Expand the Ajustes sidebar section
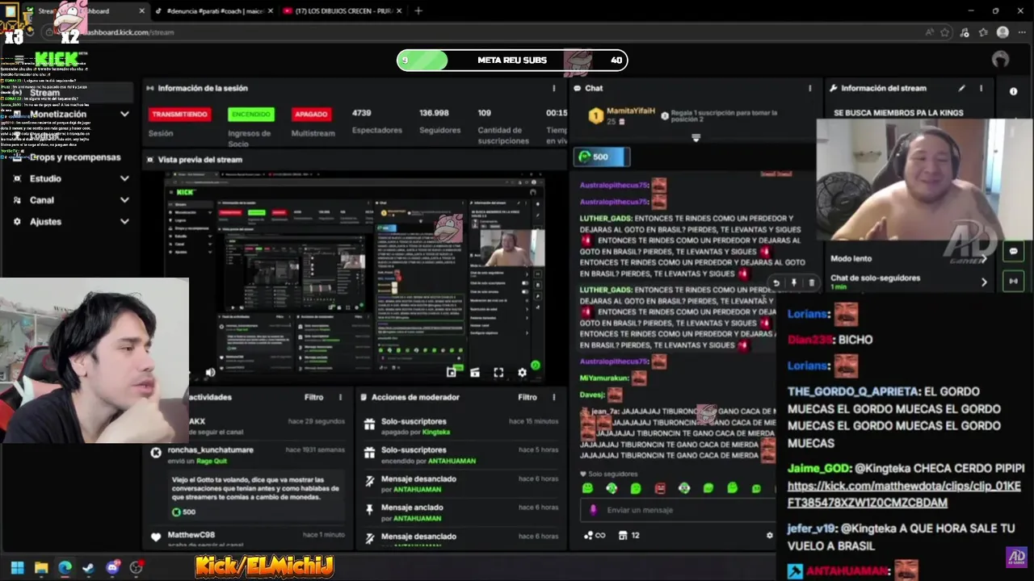This screenshot has width=1034, height=581. 124,221
